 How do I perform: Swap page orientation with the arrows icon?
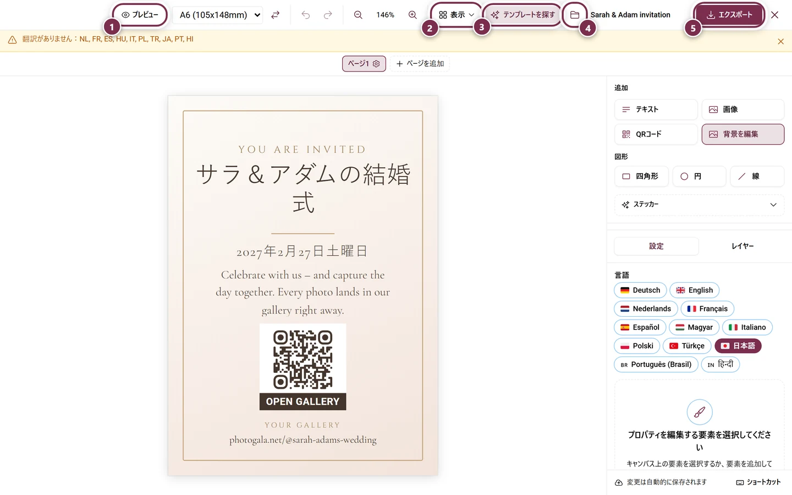[x=276, y=15]
